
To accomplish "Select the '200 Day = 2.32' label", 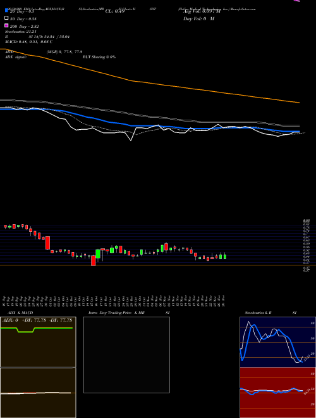I will click(x=25, y=27).
